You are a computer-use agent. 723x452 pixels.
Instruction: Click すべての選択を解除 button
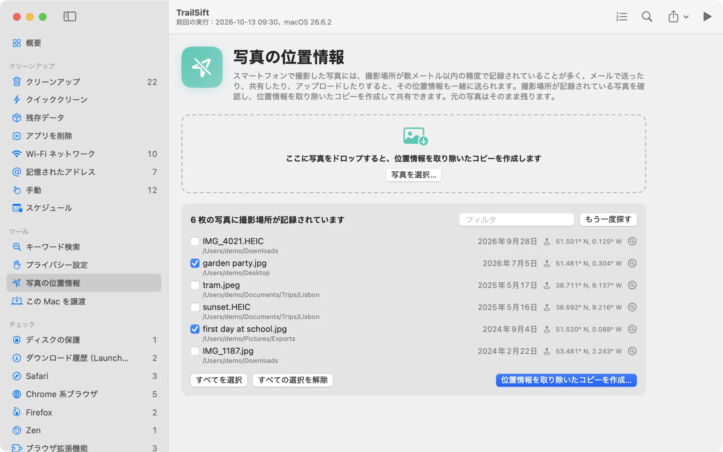293,380
